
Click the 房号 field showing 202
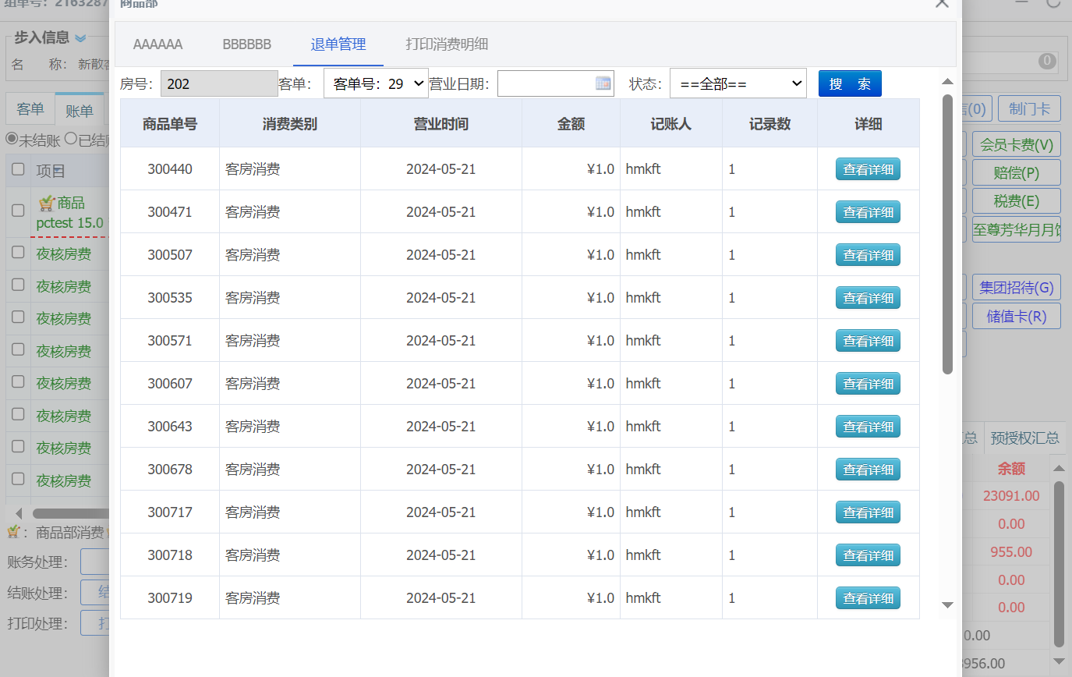[219, 83]
